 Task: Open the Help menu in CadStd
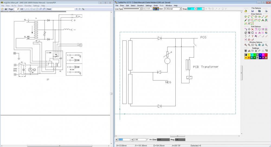pos(176,5)
